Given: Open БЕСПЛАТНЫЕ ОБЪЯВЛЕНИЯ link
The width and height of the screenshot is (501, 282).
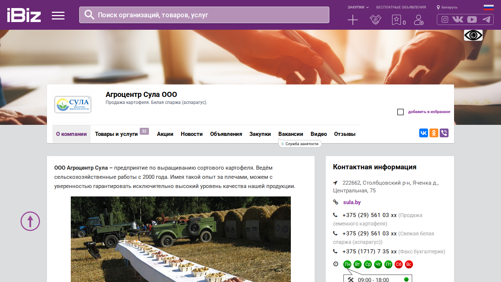Looking at the screenshot, I should pos(401,7).
